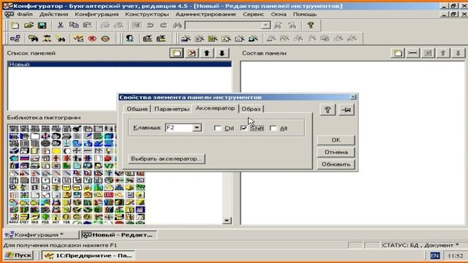
Task: Click the yellow question mark Help icon
Action: point(310,26)
